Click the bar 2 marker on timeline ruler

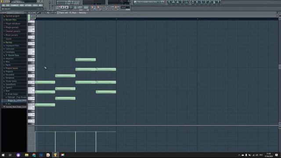pyautogui.click(x=116, y=19)
